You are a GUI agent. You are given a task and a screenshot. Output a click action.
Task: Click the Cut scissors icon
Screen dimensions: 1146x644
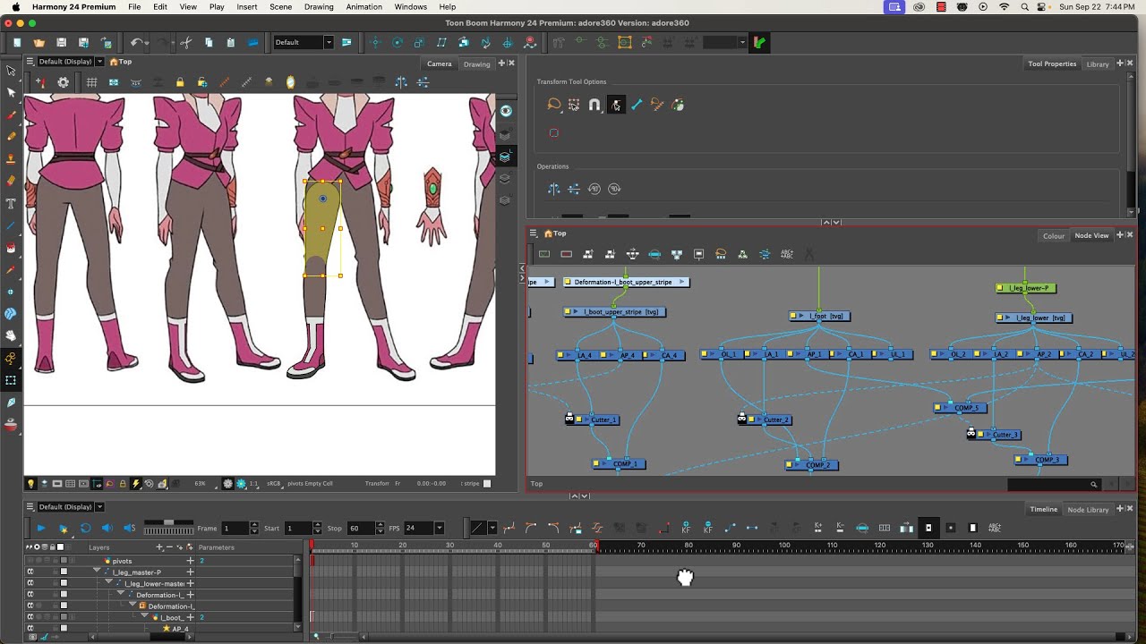[x=186, y=42]
